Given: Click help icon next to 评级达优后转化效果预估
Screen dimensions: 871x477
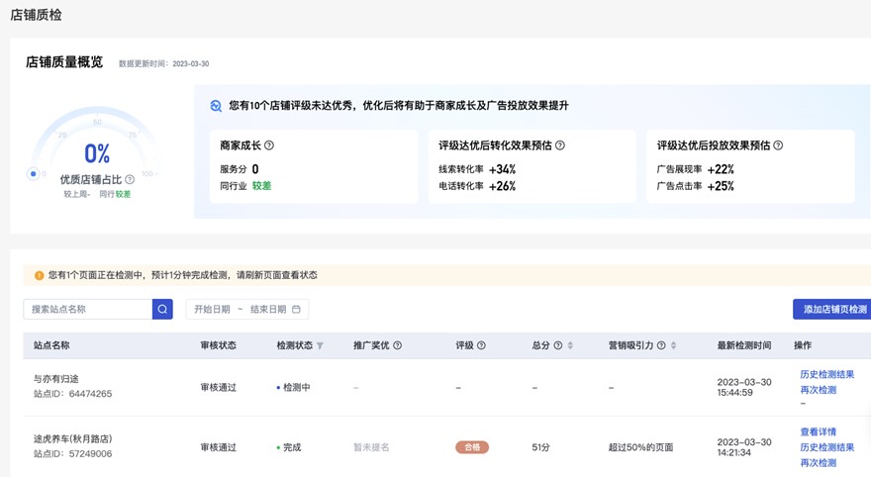Looking at the screenshot, I should pos(560,145).
